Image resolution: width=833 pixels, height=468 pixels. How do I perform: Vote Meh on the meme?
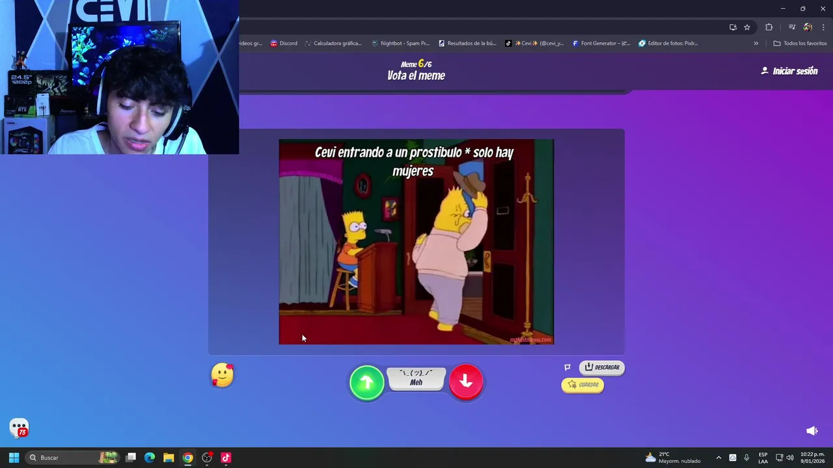[416, 378]
